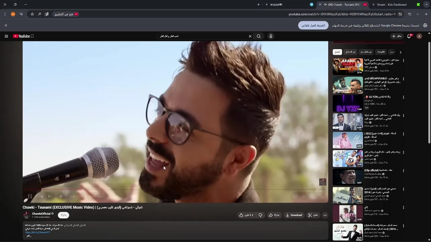This screenshot has width=431, height=242.
Task: Open the DJ YZN video thumbnail
Action: click(x=348, y=103)
